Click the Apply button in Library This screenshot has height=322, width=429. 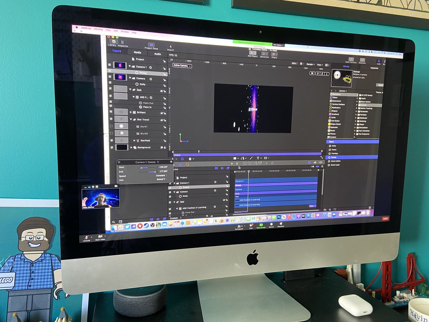pos(380,85)
